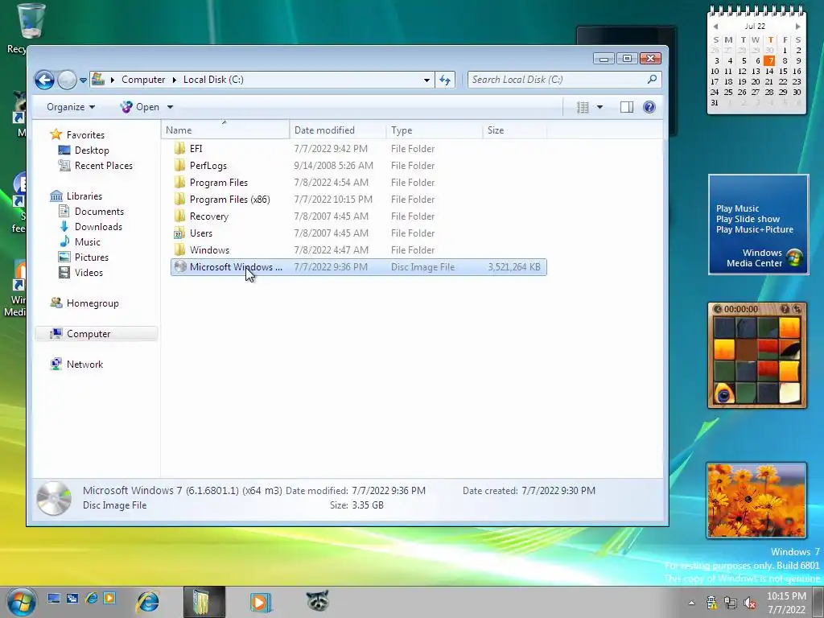Go to previous month in calendar gadget
Viewport: 824px width, 618px height.
click(715, 27)
